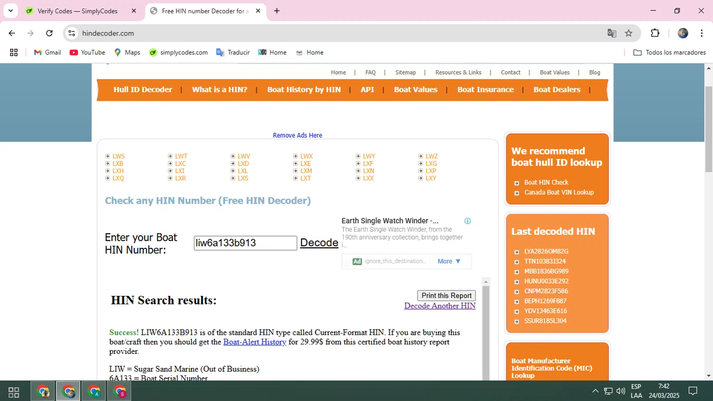Open the LXR manufacturer code link
This screenshot has width=713, height=401.
click(180, 178)
